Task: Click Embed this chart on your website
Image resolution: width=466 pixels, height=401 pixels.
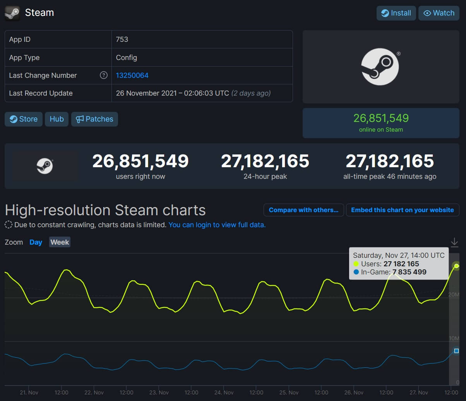Action: click(x=403, y=210)
